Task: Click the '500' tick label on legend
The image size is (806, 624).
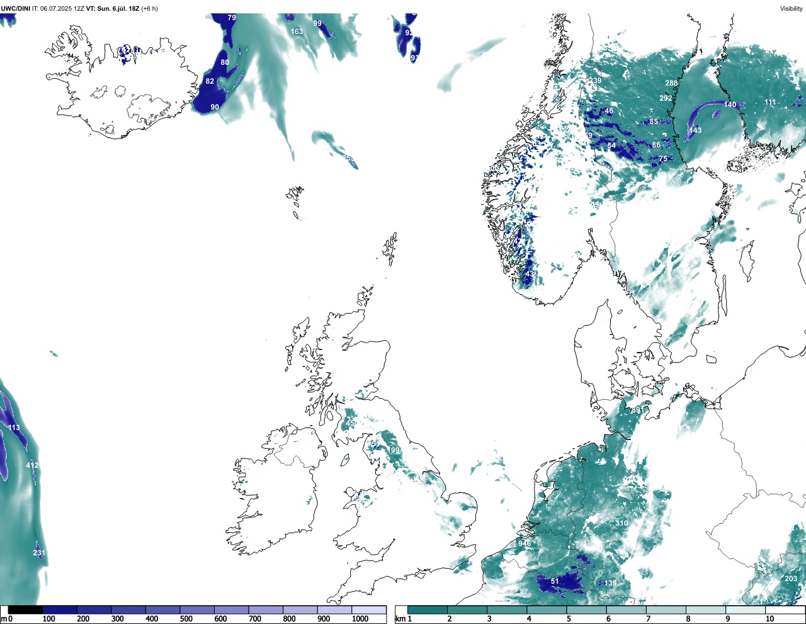Action: [x=186, y=619]
